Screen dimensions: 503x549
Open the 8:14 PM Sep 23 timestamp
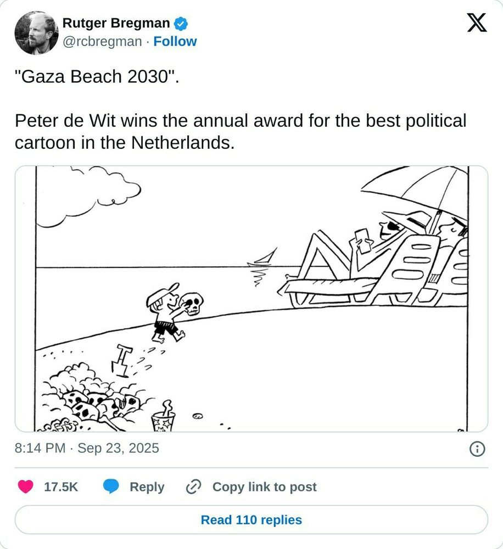pyautogui.click(x=87, y=448)
